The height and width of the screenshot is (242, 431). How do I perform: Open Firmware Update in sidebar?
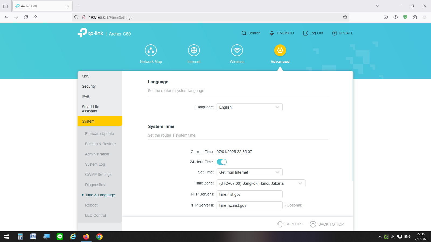(x=99, y=134)
